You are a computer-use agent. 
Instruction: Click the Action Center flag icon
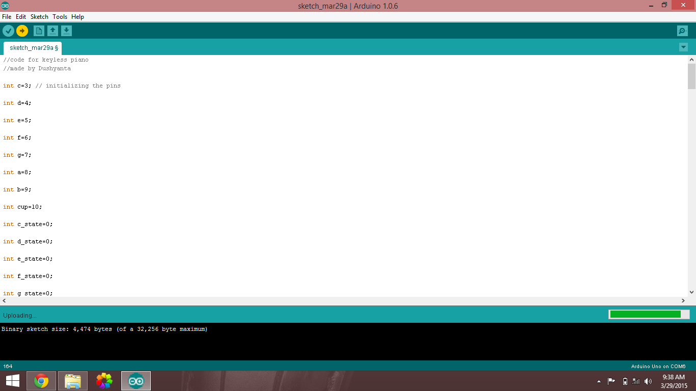coord(611,381)
